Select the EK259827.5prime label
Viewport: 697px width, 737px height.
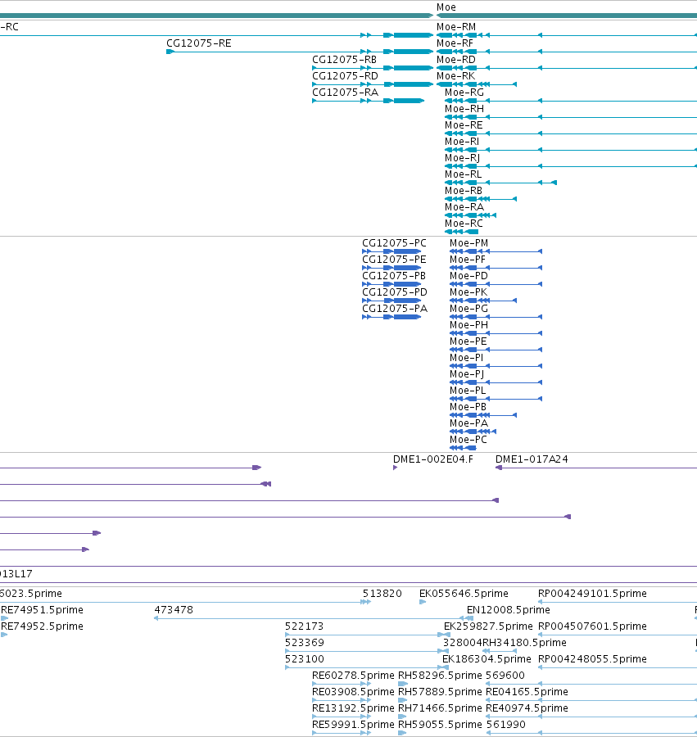[x=488, y=627]
